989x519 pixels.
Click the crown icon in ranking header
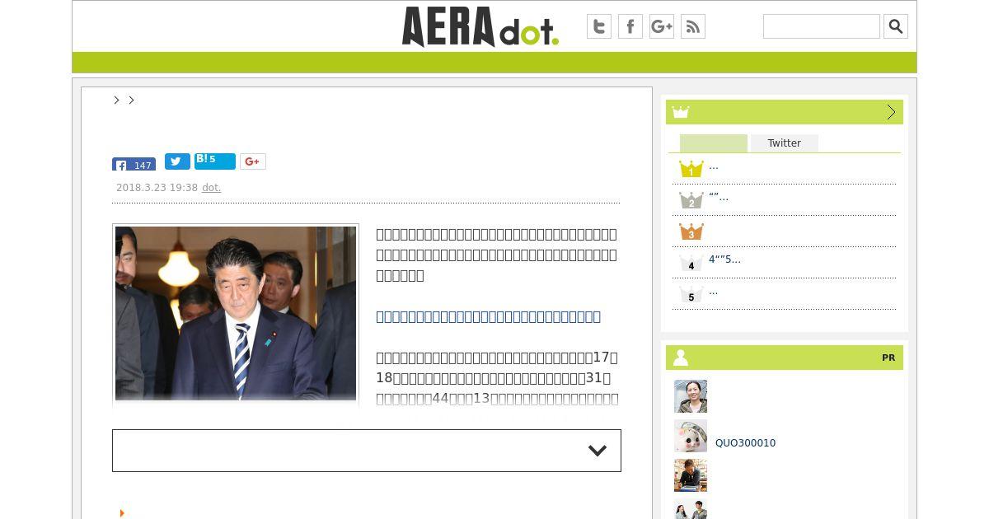[x=681, y=112]
